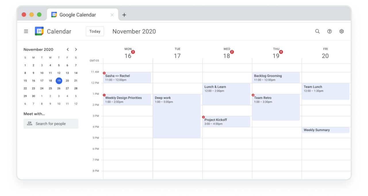
Task: Open the Sasha <> Rachel event
Action: (127, 78)
